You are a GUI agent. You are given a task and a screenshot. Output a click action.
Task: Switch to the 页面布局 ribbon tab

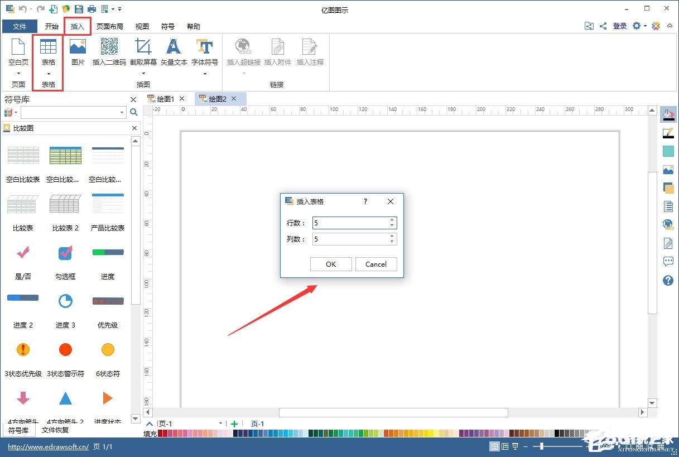tap(109, 26)
